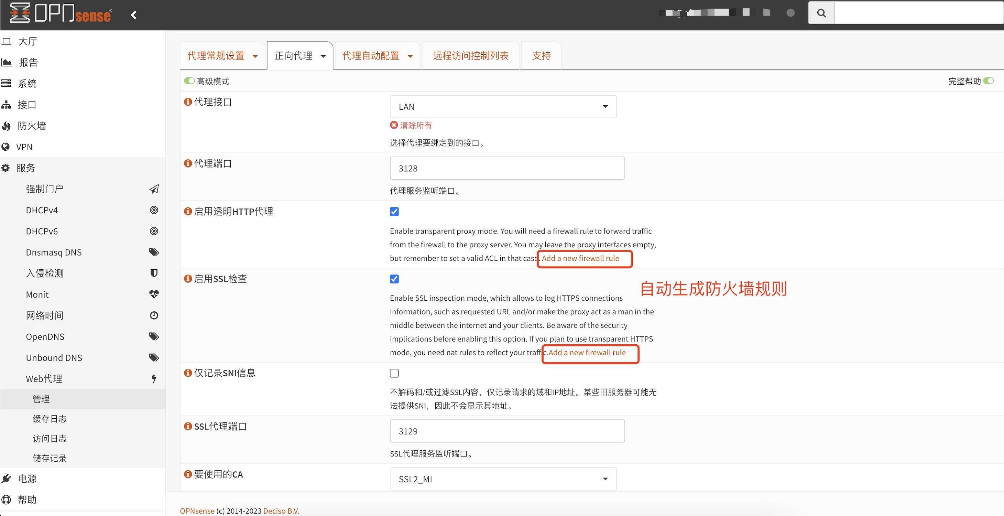Toggle the 完整帮助 switch
The width and height of the screenshot is (1004, 516).
[988, 81]
